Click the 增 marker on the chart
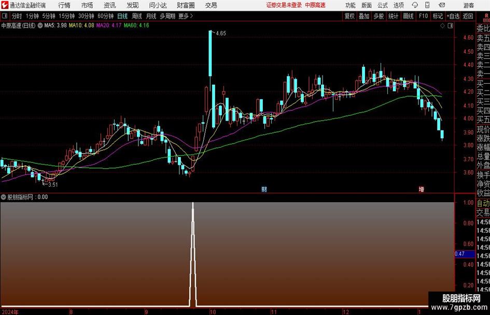This screenshot has width=490, height=315. [422, 189]
